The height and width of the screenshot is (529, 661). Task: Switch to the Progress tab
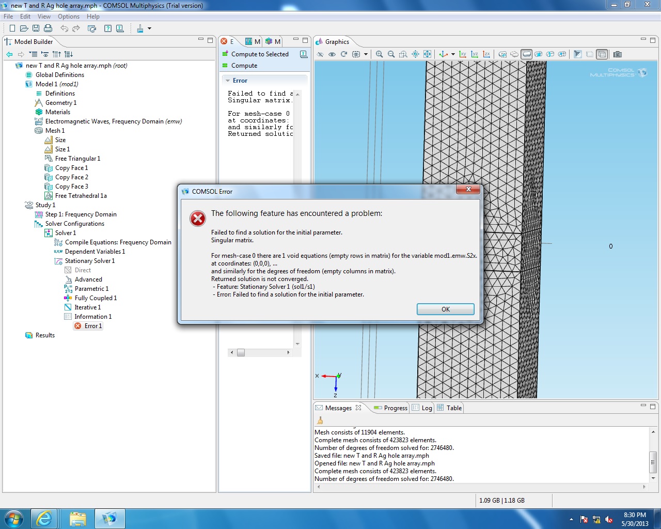(390, 408)
